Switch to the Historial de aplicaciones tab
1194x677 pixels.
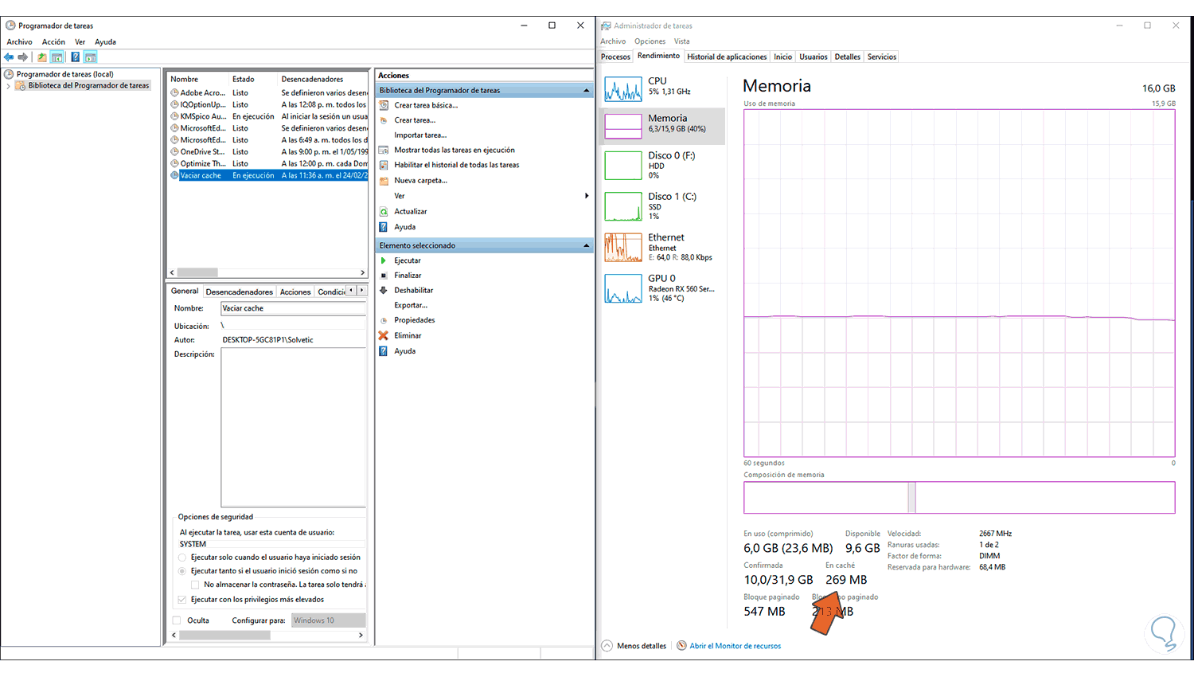pos(727,57)
